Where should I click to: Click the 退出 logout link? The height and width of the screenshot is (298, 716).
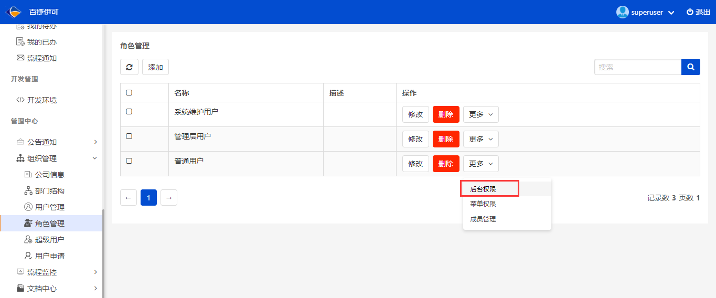(698, 12)
